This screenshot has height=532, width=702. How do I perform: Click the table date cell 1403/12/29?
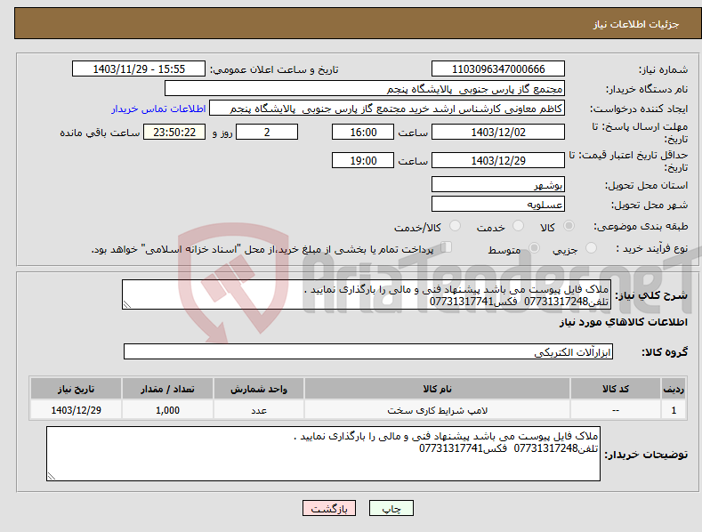(76, 410)
